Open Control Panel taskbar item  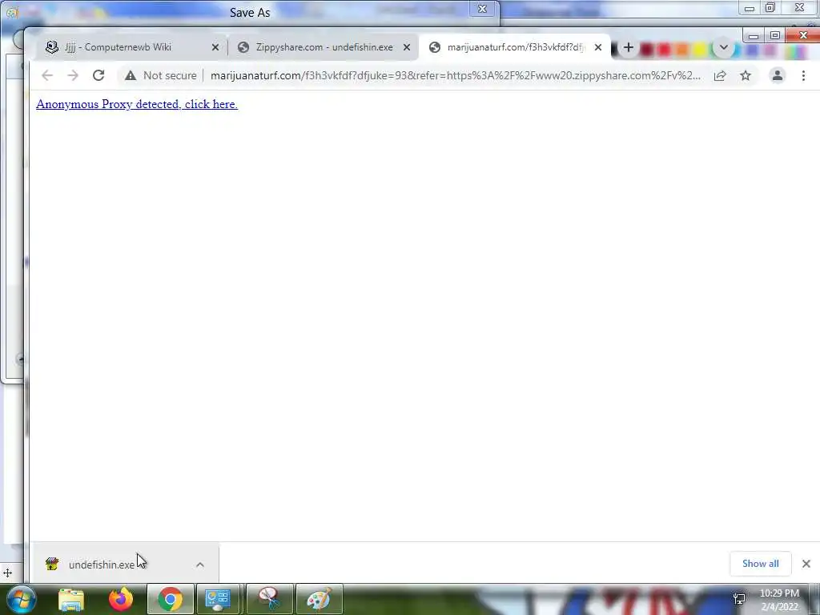218,599
